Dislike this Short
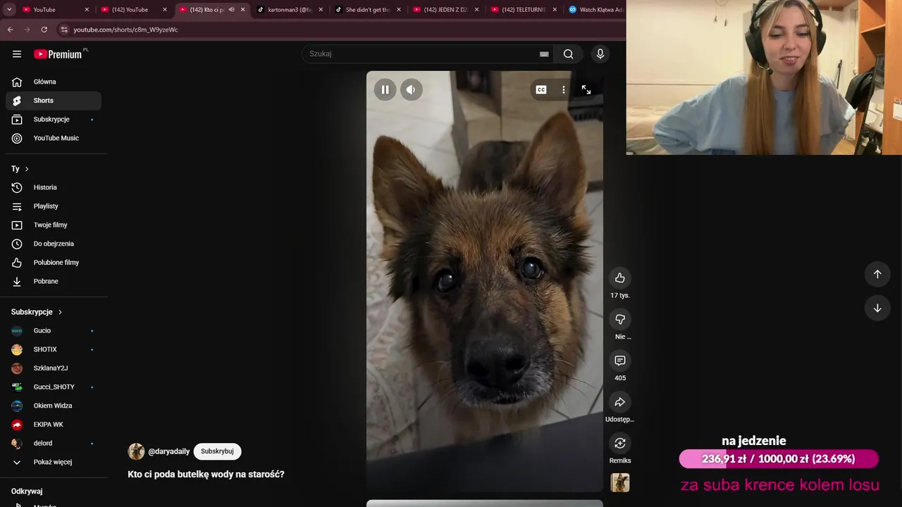This screenshot has height=507, width=902. pyautogui.click(x=620, y=319)
